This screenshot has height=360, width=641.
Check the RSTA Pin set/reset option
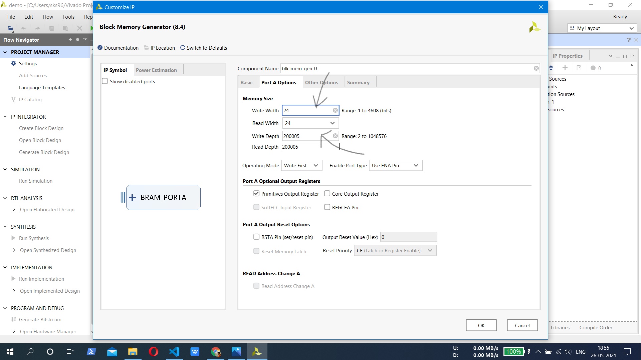click(256, 237)
